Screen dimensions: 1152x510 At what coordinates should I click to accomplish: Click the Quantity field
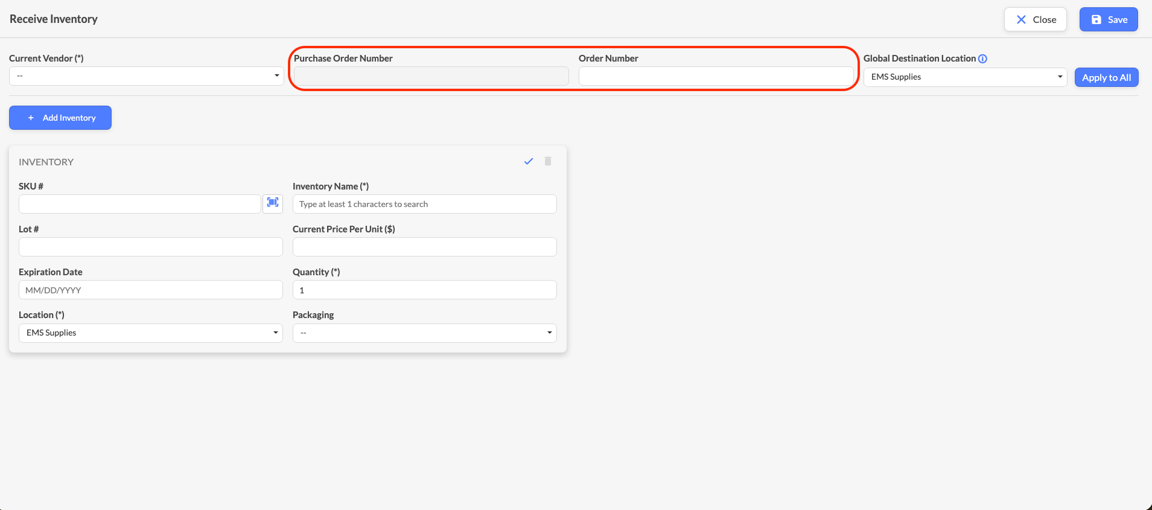425,290
